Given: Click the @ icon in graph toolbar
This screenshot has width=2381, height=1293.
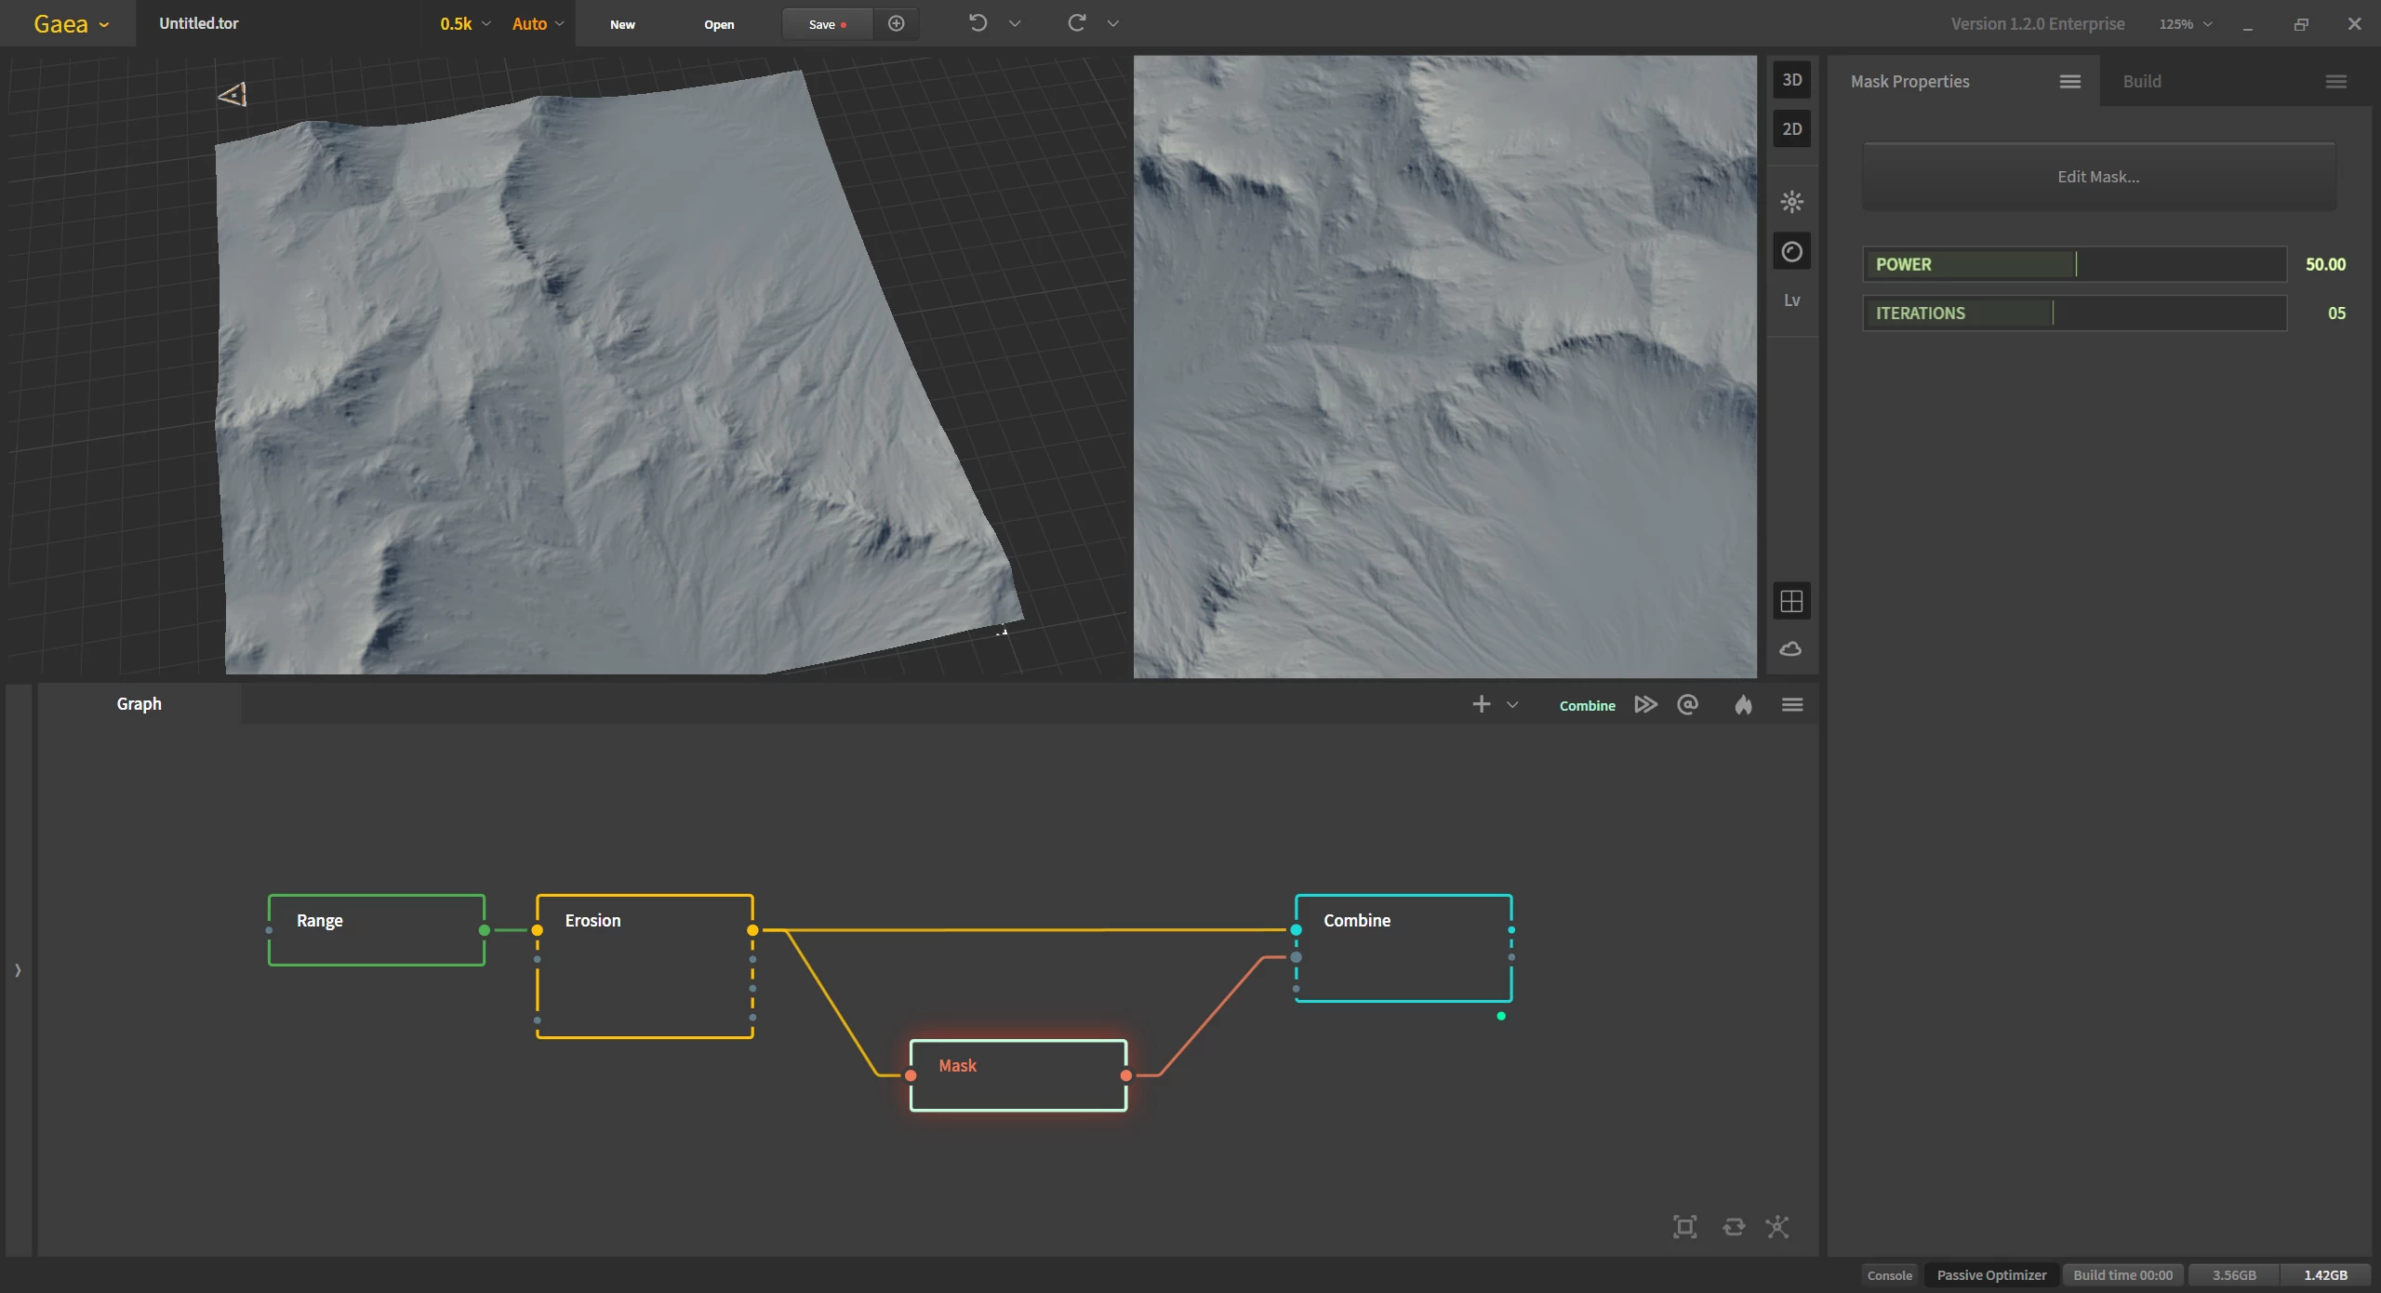Looking at the screenshot, I should (x=1687, y=704).
